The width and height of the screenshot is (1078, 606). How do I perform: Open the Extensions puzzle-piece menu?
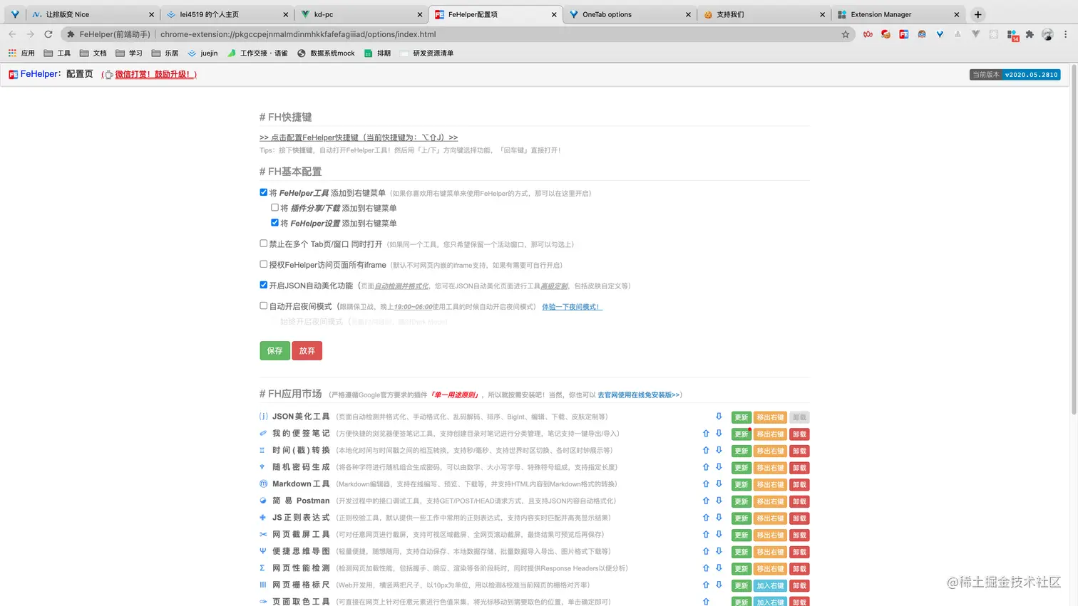coord(1030,34)
